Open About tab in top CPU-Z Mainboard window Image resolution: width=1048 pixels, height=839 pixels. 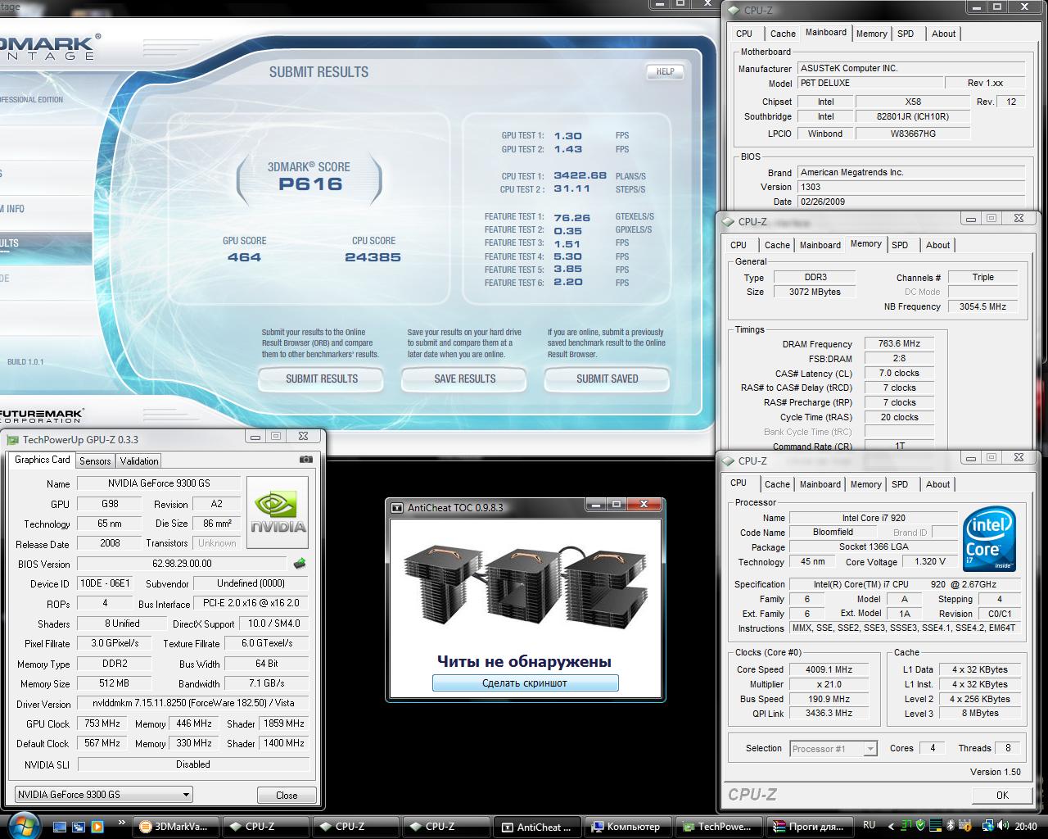pos(943,34)
